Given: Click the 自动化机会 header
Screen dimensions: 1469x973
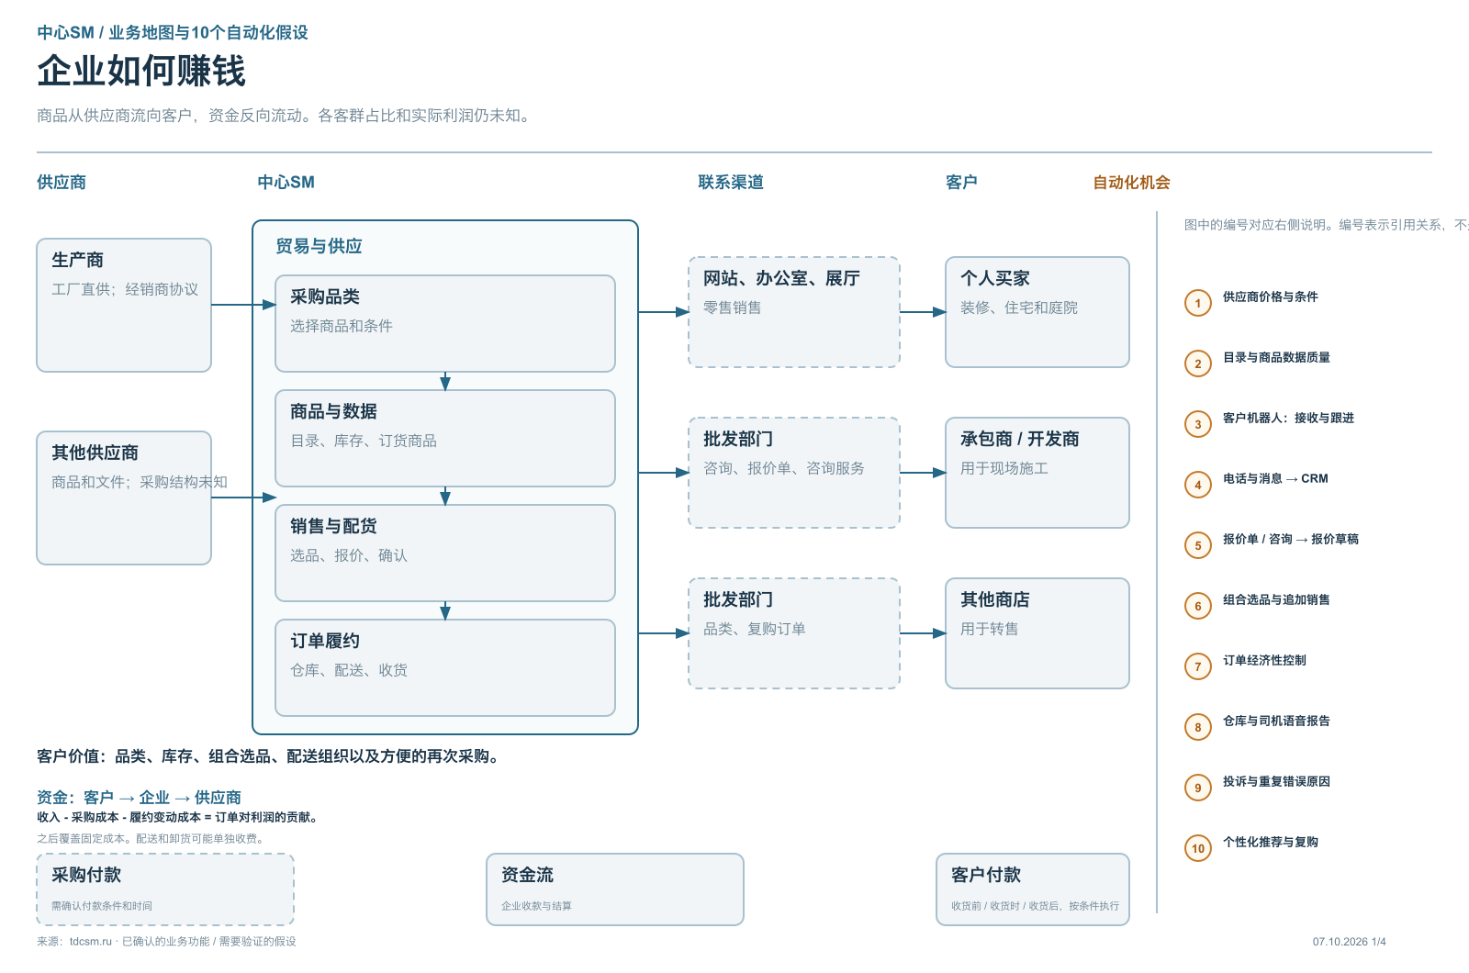Looking at the screenshot, I should 1131,182.
